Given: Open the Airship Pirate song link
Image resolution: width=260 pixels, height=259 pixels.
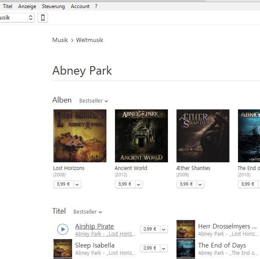Looking at the screenshot, I should (x=95, y=226).
